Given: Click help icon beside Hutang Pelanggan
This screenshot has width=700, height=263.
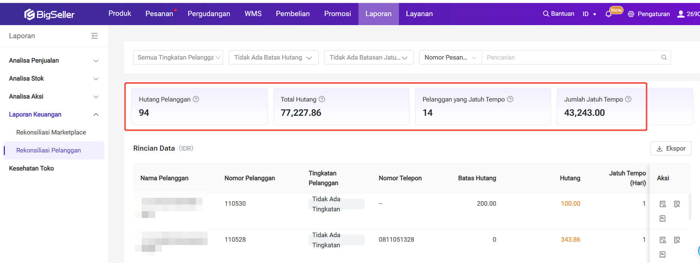Looking at the screenshot, I should [196, 99].
